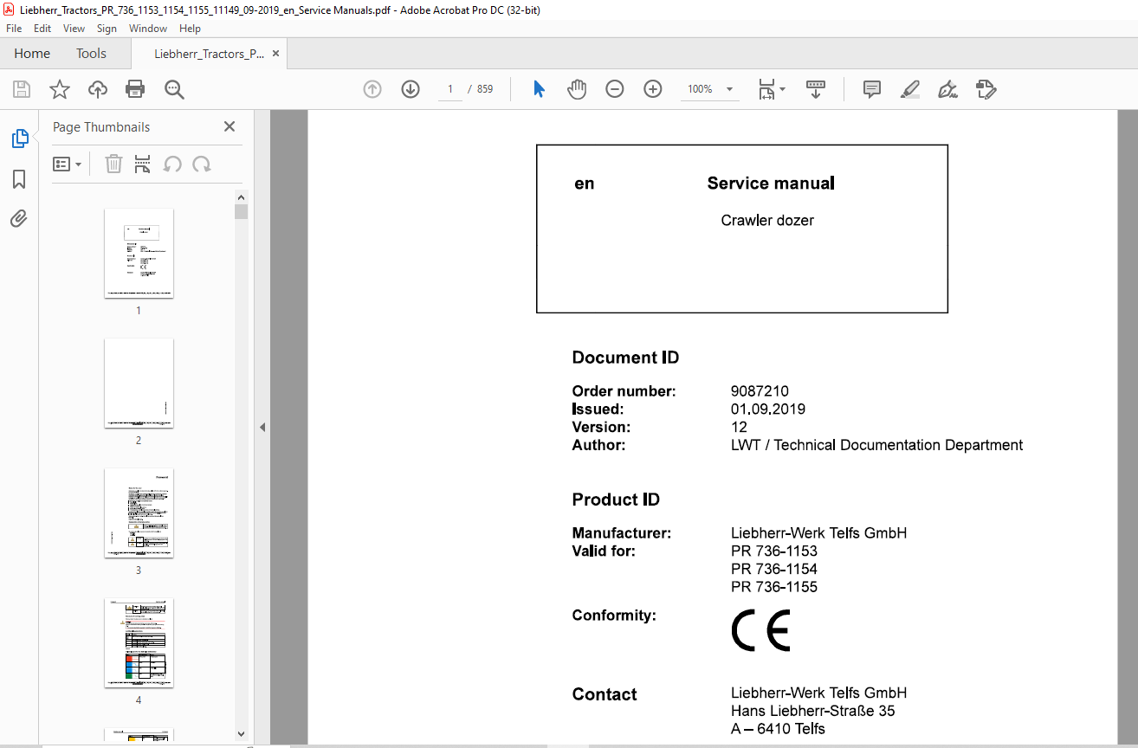Rotate page clockwise in thumbnails panel
The image size is (1138, 748).
coord(202,164)
